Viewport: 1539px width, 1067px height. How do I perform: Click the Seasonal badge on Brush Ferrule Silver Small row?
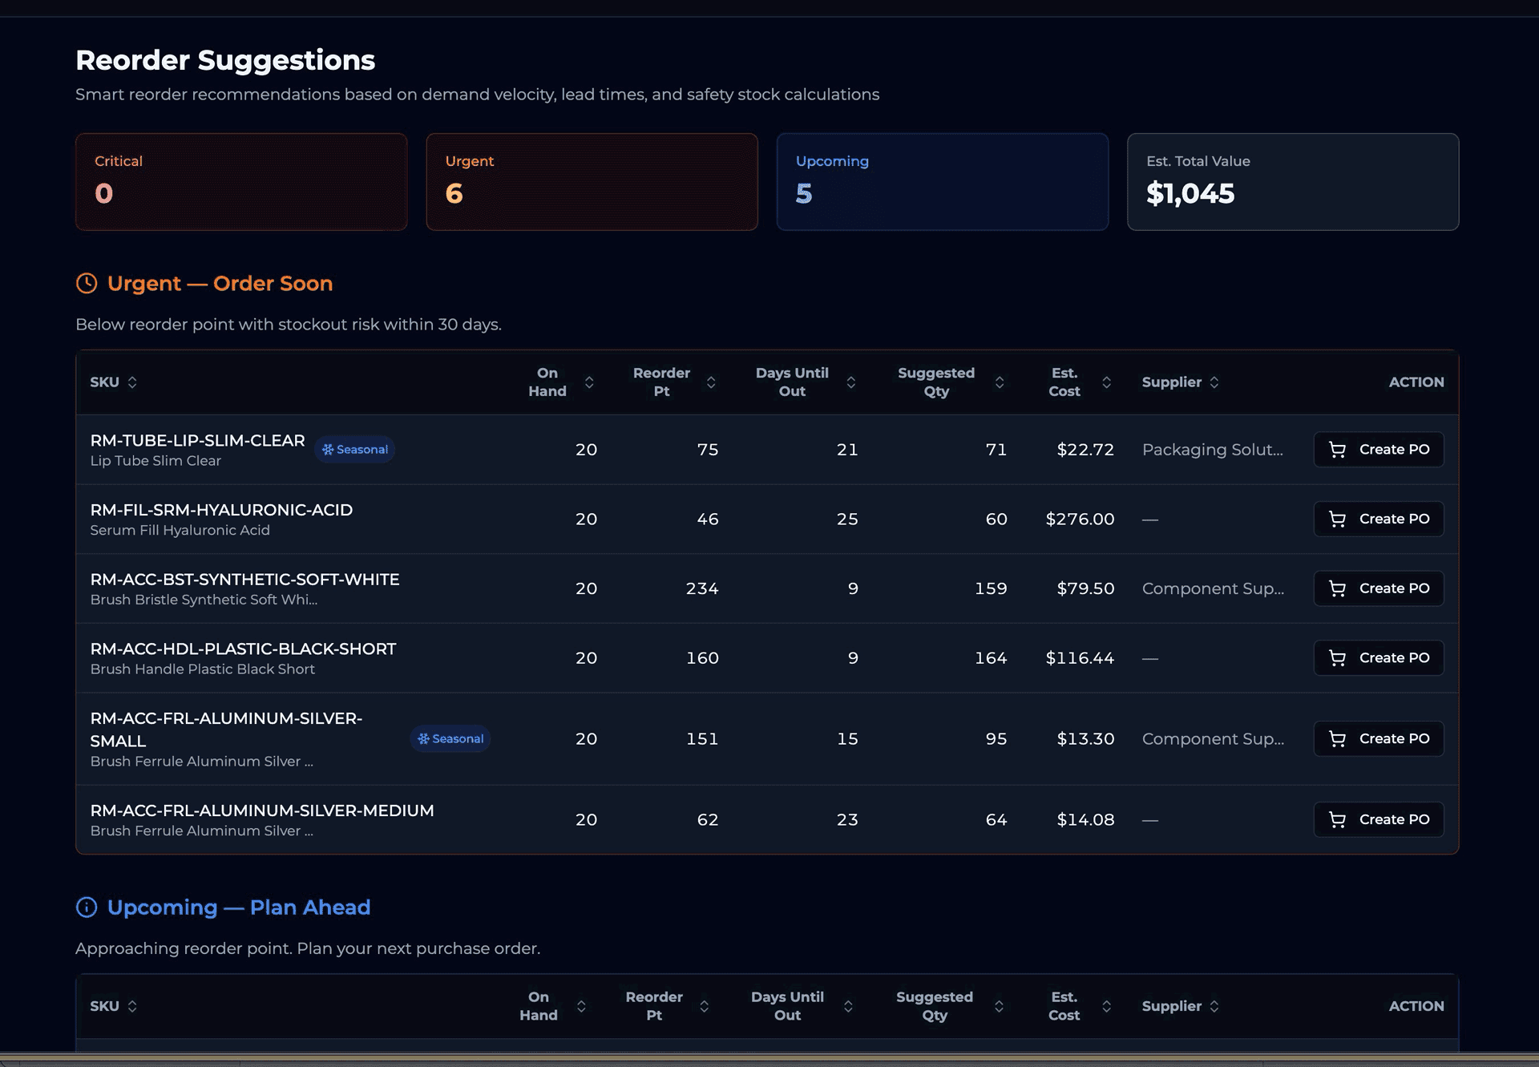(450, 738)
